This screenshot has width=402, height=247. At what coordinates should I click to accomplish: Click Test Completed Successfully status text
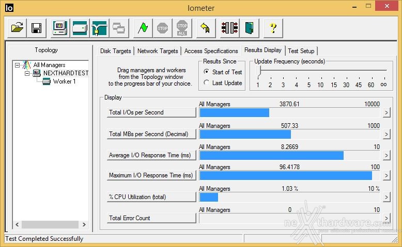point(44,239)
